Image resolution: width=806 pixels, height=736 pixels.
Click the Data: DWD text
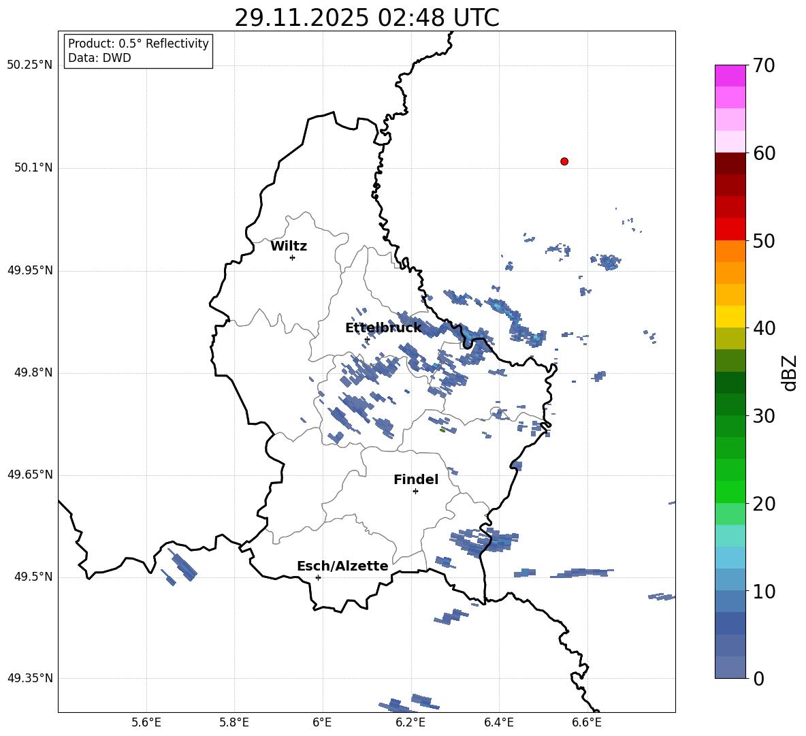(x=99, y=58)
